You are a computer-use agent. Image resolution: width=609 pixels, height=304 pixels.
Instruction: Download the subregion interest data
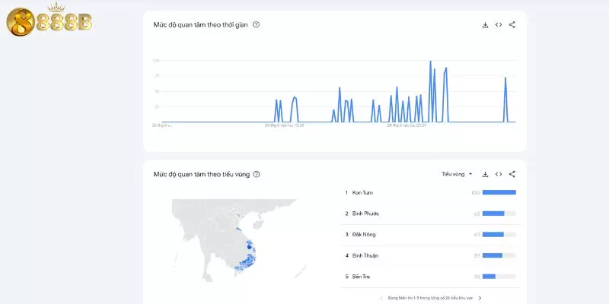pos(485,174)
